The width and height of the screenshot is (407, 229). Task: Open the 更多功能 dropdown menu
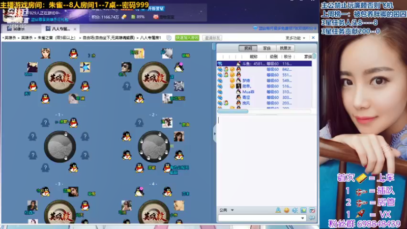click(x=296, y=38)
